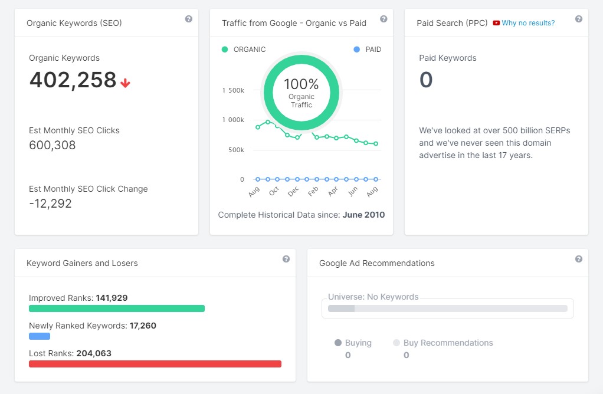Select the first organic data point for Aug
The width and height of the screenshot is (603, 394).
click(x=258, y=127)
